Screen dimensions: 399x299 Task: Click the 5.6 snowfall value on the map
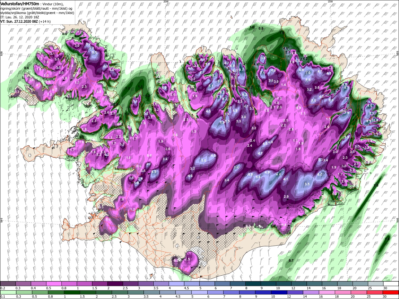[x=258, y=177]
